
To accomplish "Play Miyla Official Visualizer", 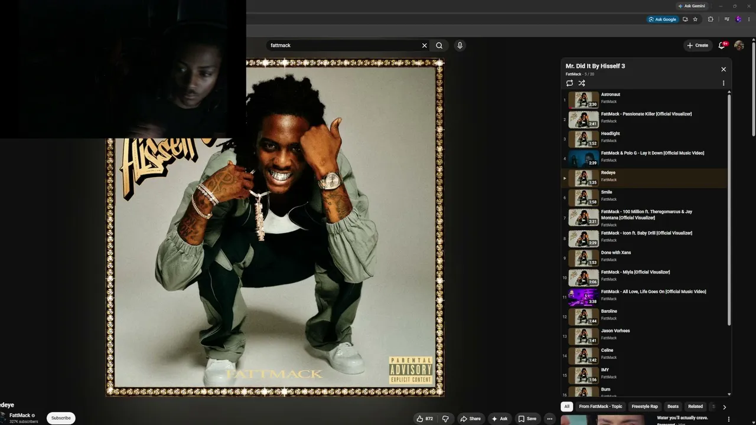I will pyautogui.click(x=644, y=277).
